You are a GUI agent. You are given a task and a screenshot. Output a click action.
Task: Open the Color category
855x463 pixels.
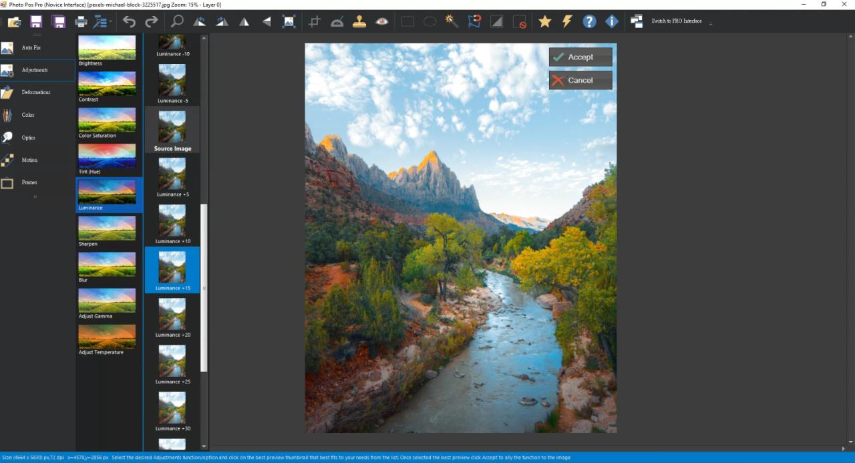[x=37, y=115]
